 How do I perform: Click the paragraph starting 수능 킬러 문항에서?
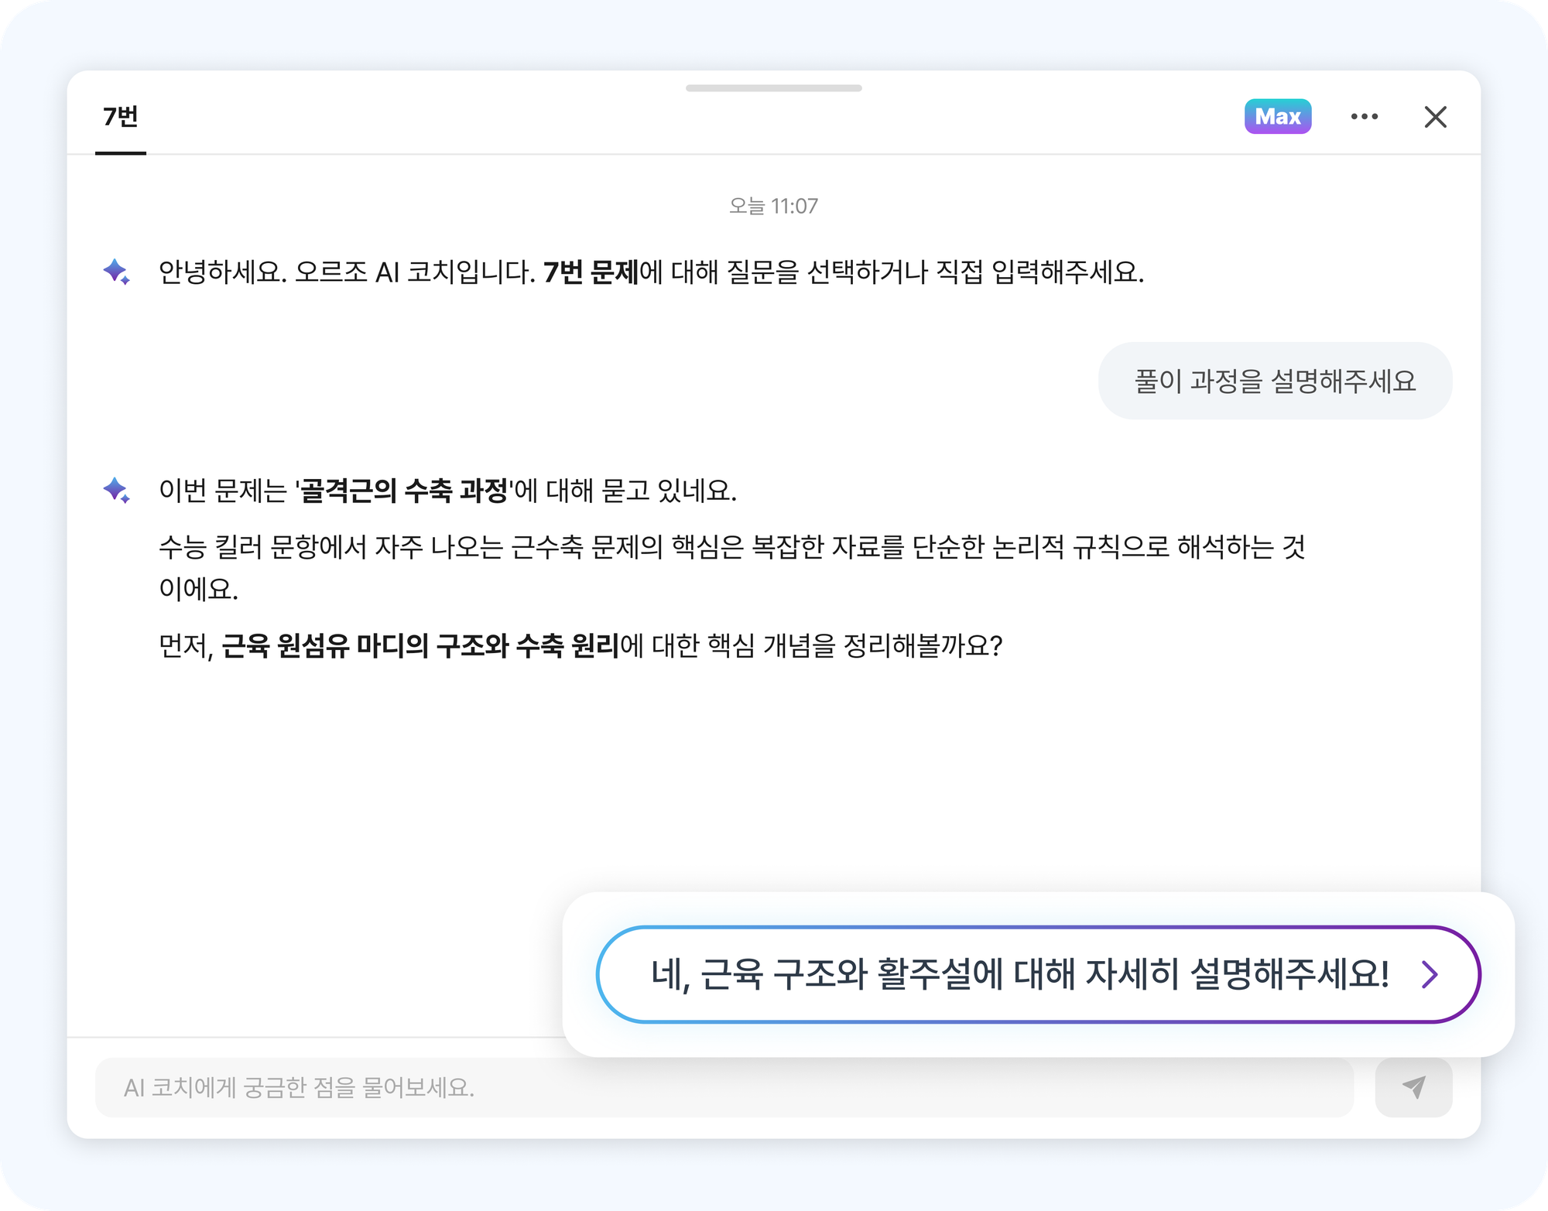click(731, 548)
